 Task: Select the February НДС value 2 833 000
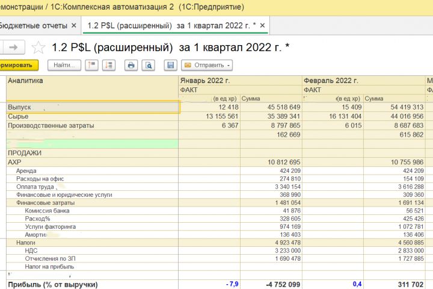click(x=411, y=250)
